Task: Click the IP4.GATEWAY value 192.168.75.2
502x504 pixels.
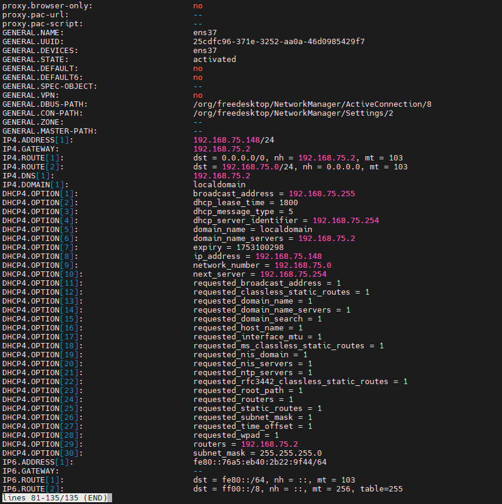Action: [221, 149]
